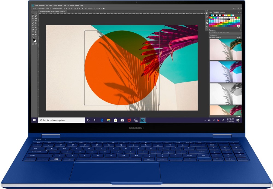This screenshot has width=273, height=189.
Task: Select the Lasso tool
Action: [x=33, y=16]
